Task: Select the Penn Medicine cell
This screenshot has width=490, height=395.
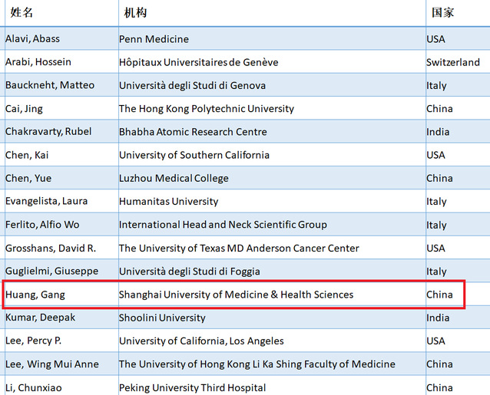Action: point(154,39)
